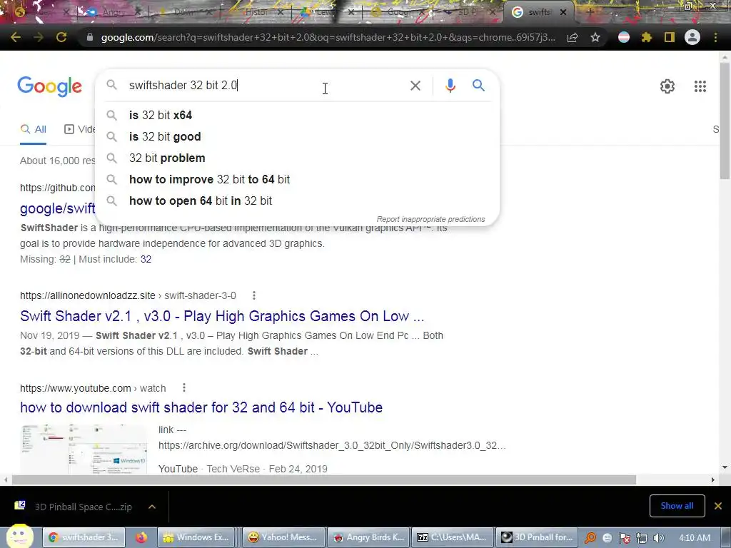Open the YouTube swift shader download result
Screen dimensions: 731x548
point(201,407)
